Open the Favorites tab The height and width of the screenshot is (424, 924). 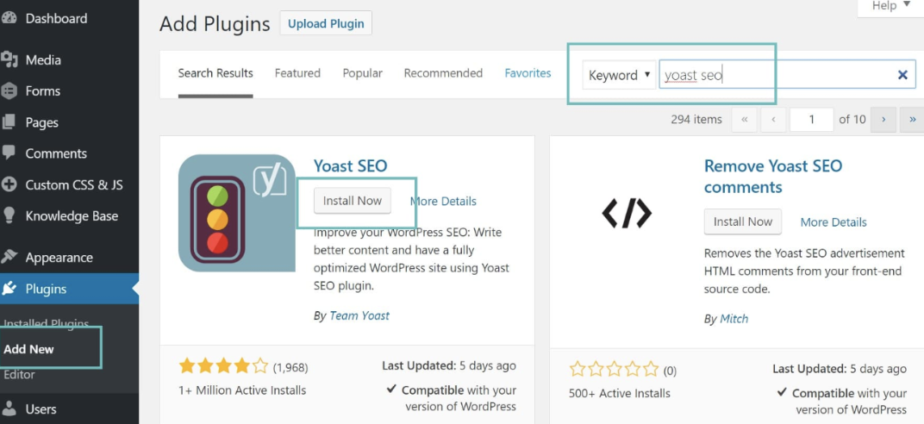point(528,73)
